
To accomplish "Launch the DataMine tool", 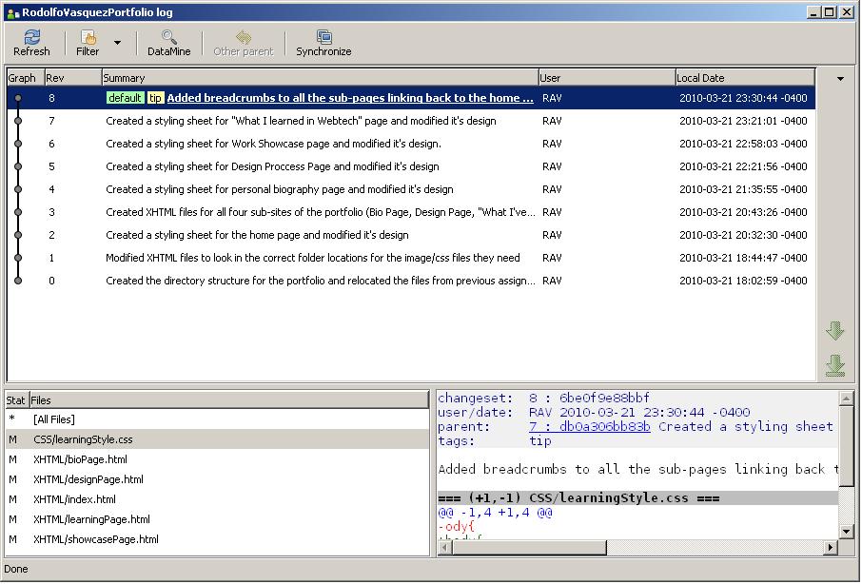I will point(168,43).
